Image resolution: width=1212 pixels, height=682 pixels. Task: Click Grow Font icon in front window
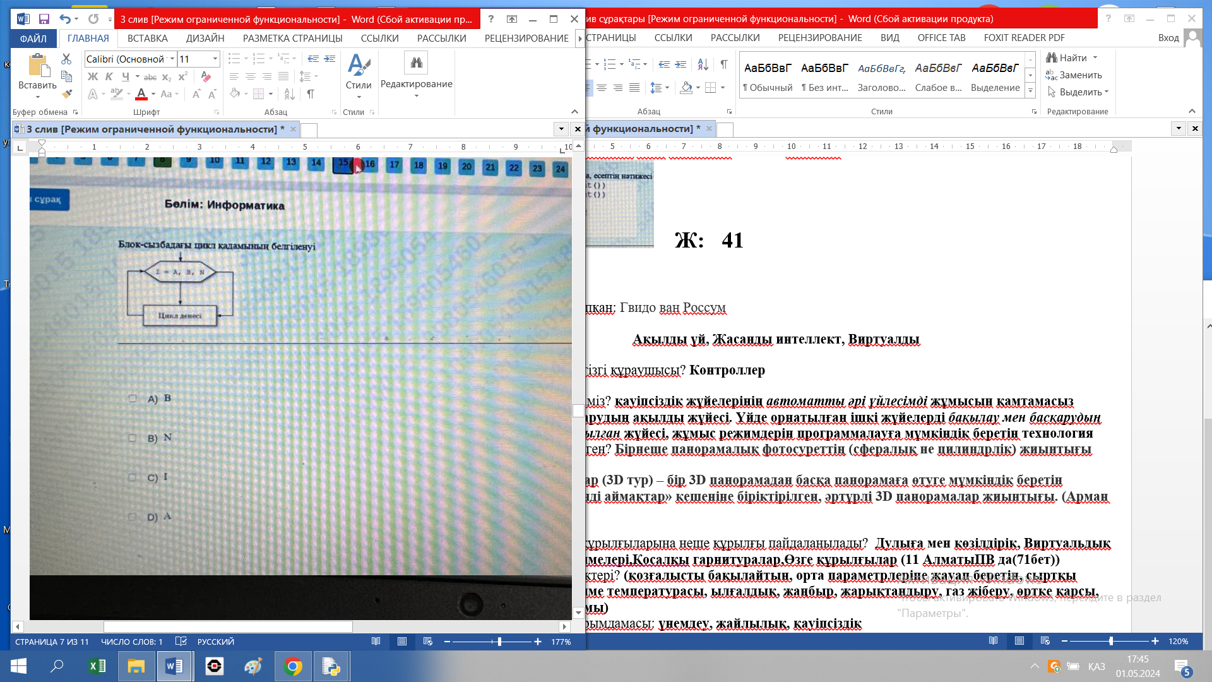coord(196,94)
